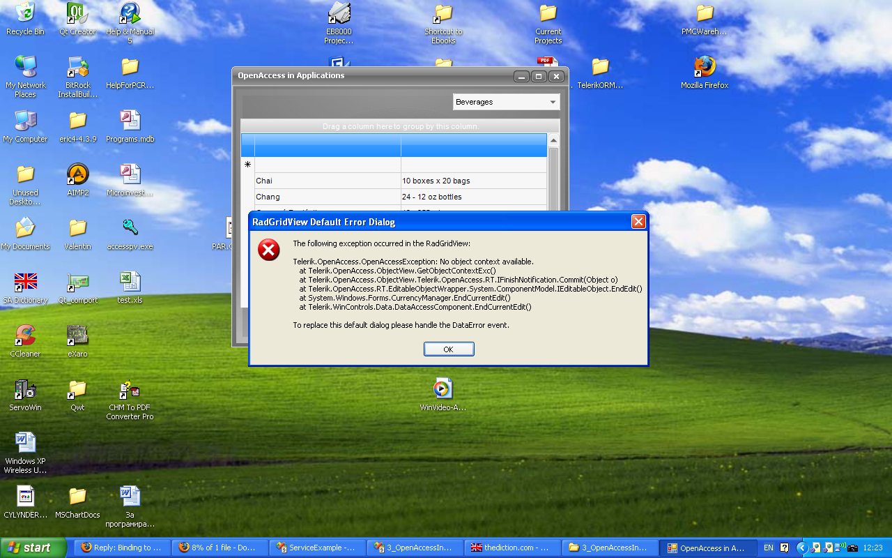
Task: Open the PMCWareh... folder
Action: 705,19
